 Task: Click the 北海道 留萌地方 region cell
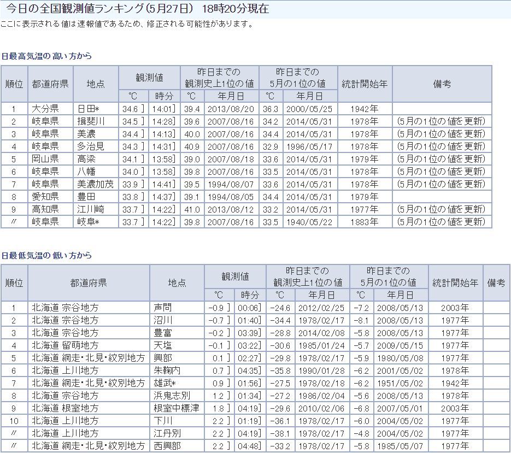(x=66, y=345)
